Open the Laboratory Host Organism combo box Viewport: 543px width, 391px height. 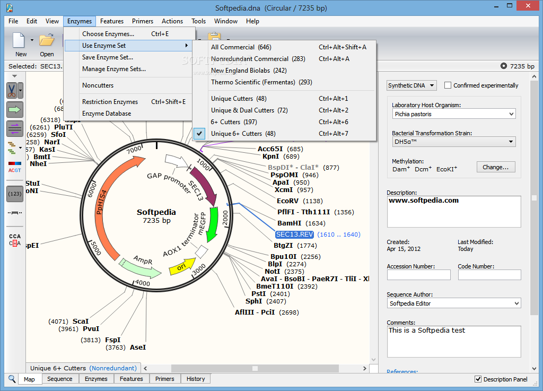tap(454, 114)
